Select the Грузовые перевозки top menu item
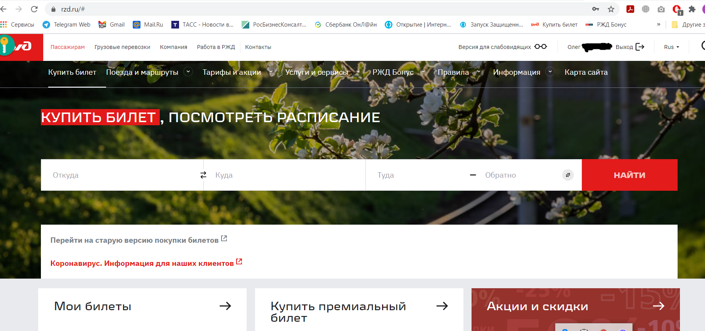Viewport: 705px width, 331px height. [122, 47]
